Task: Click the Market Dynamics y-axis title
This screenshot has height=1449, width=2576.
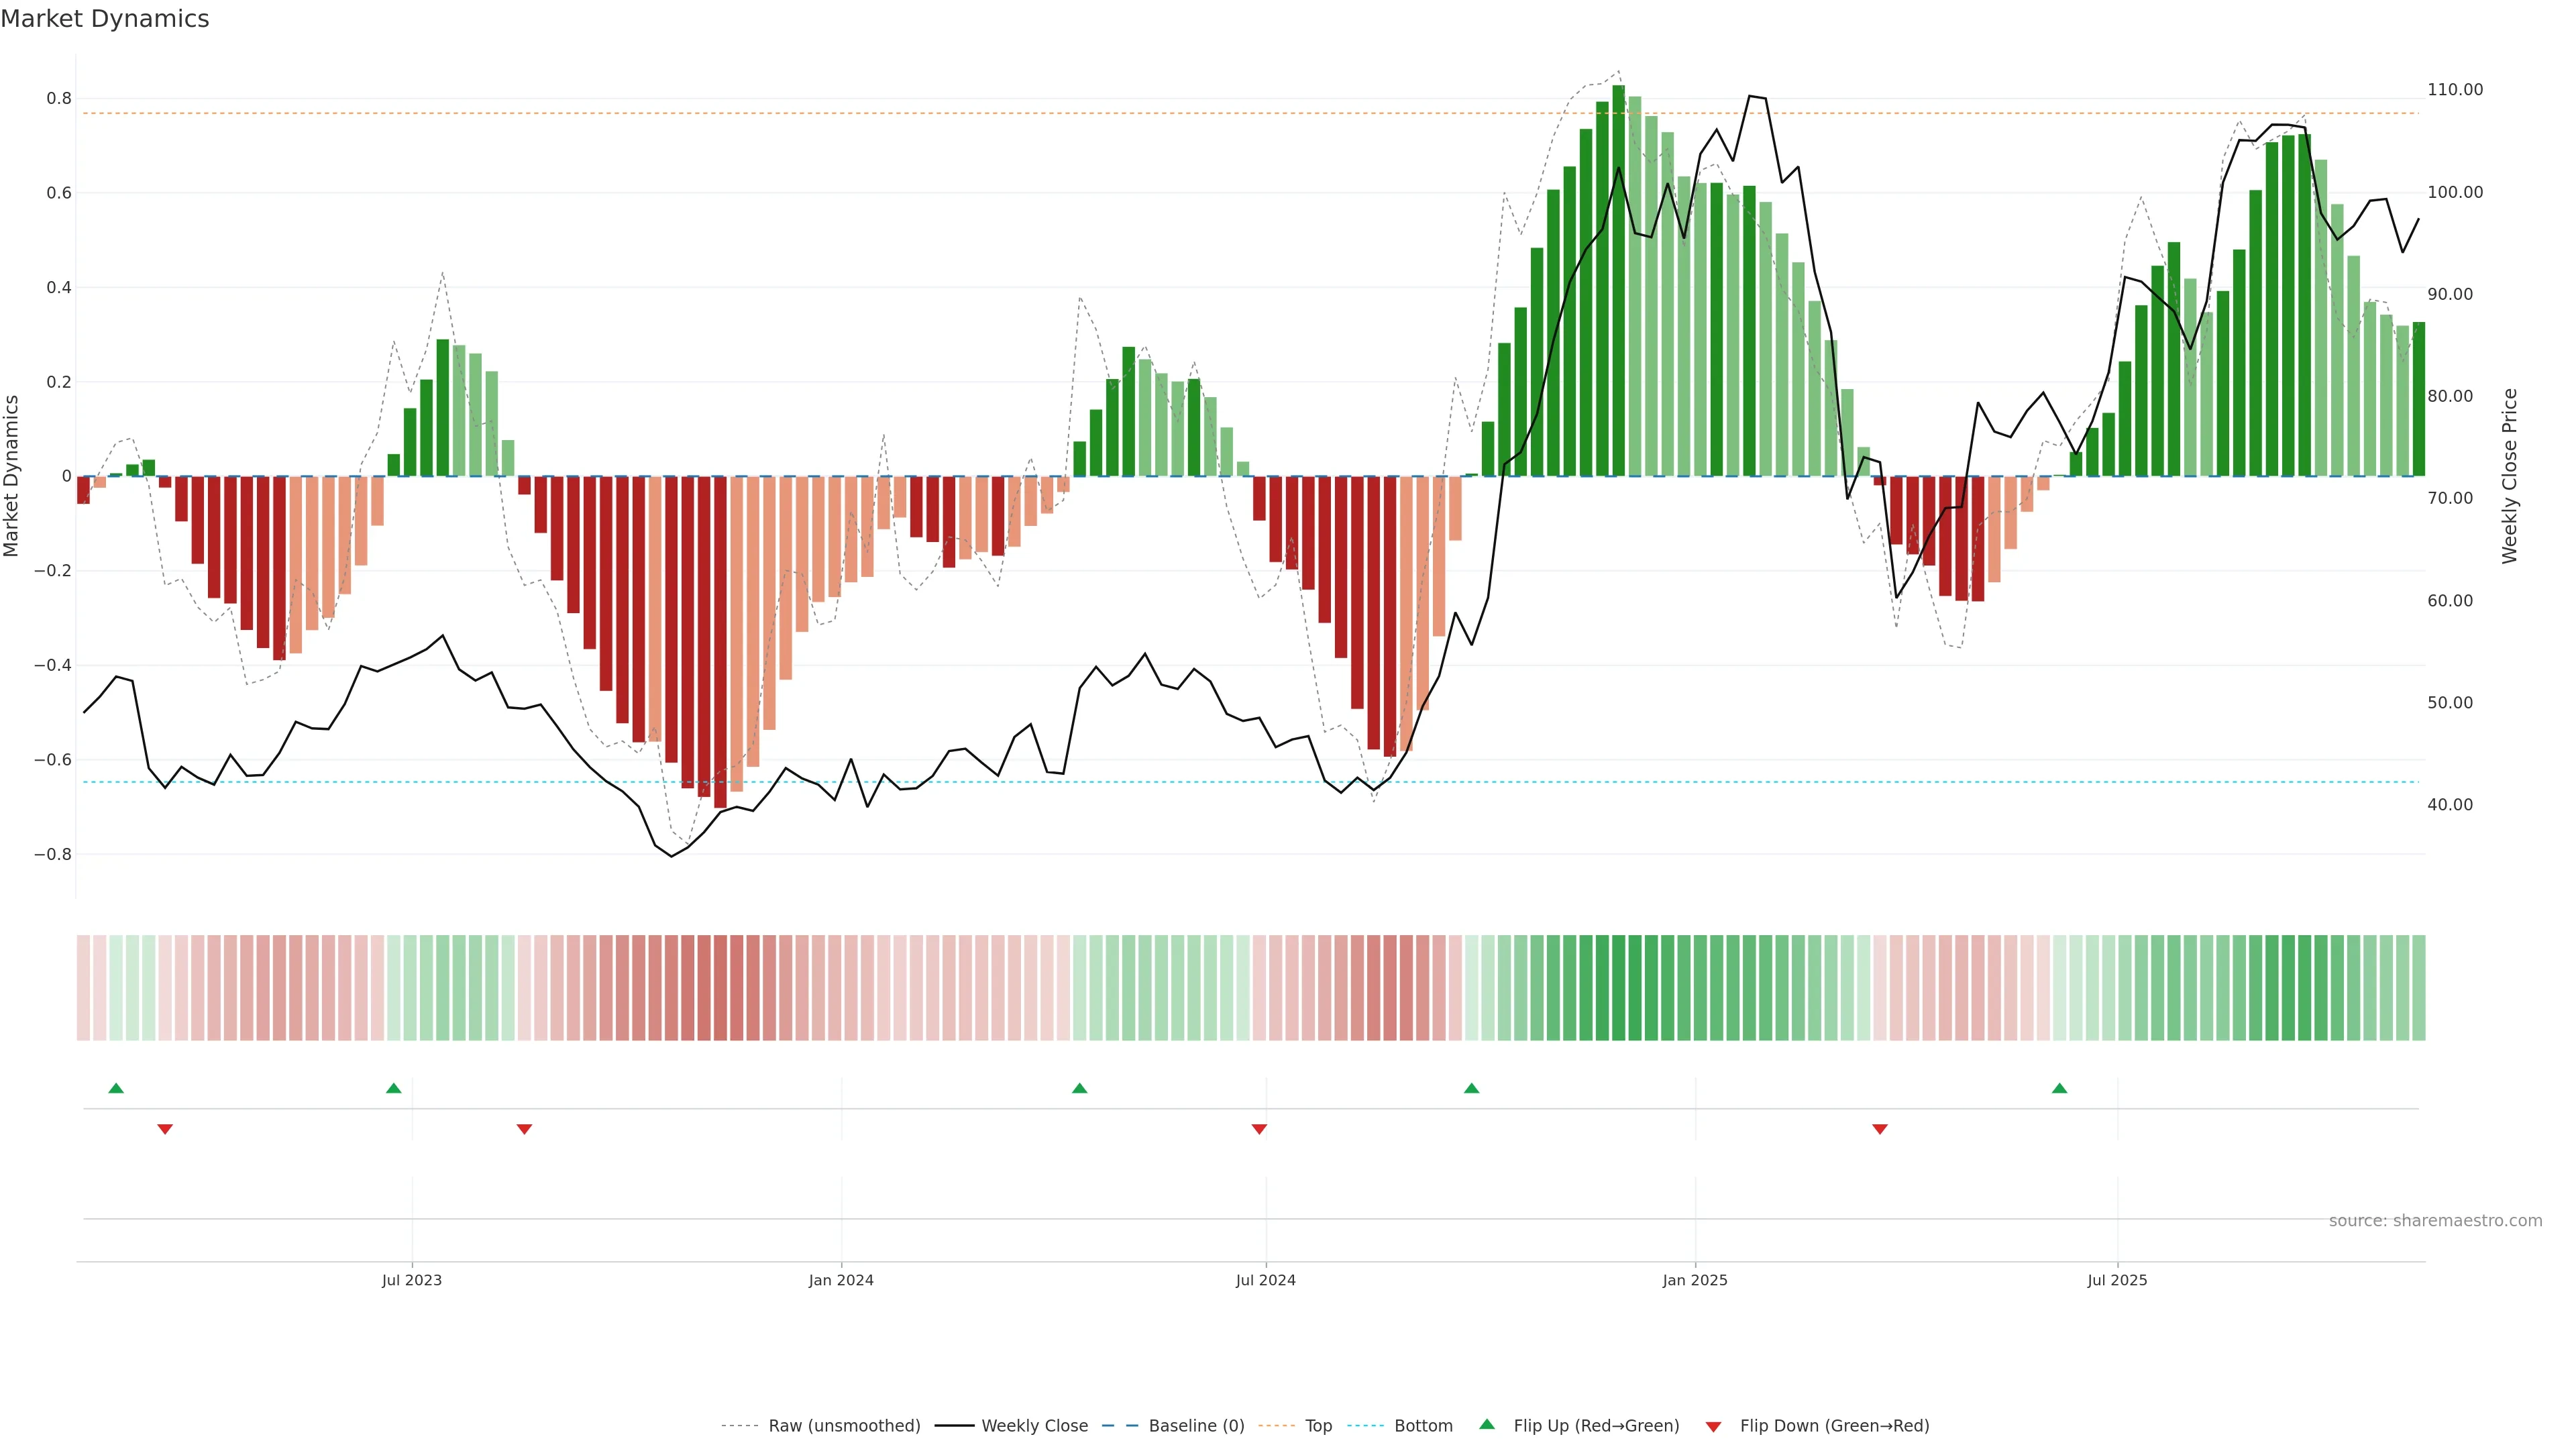Action: click(x=12, y=476)
